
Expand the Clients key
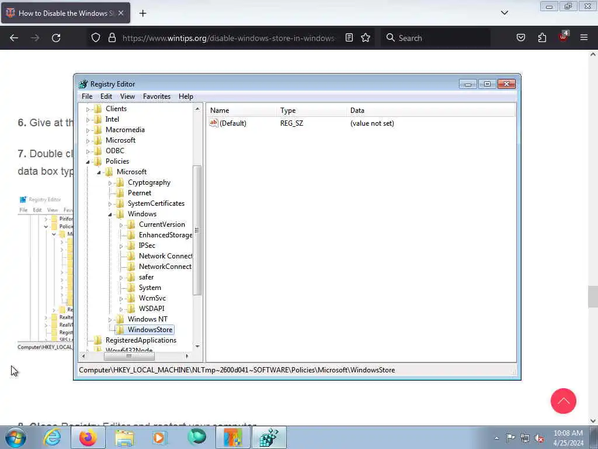88,109
